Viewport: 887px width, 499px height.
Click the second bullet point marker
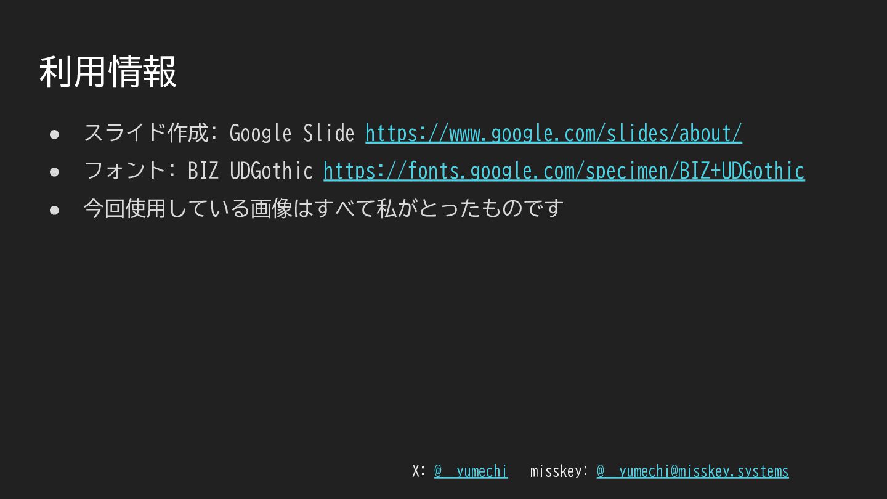(54, 171)
